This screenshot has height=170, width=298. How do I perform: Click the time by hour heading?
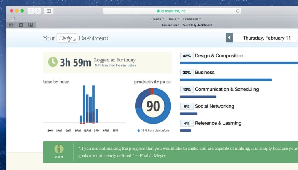click(x=56, y=82)
